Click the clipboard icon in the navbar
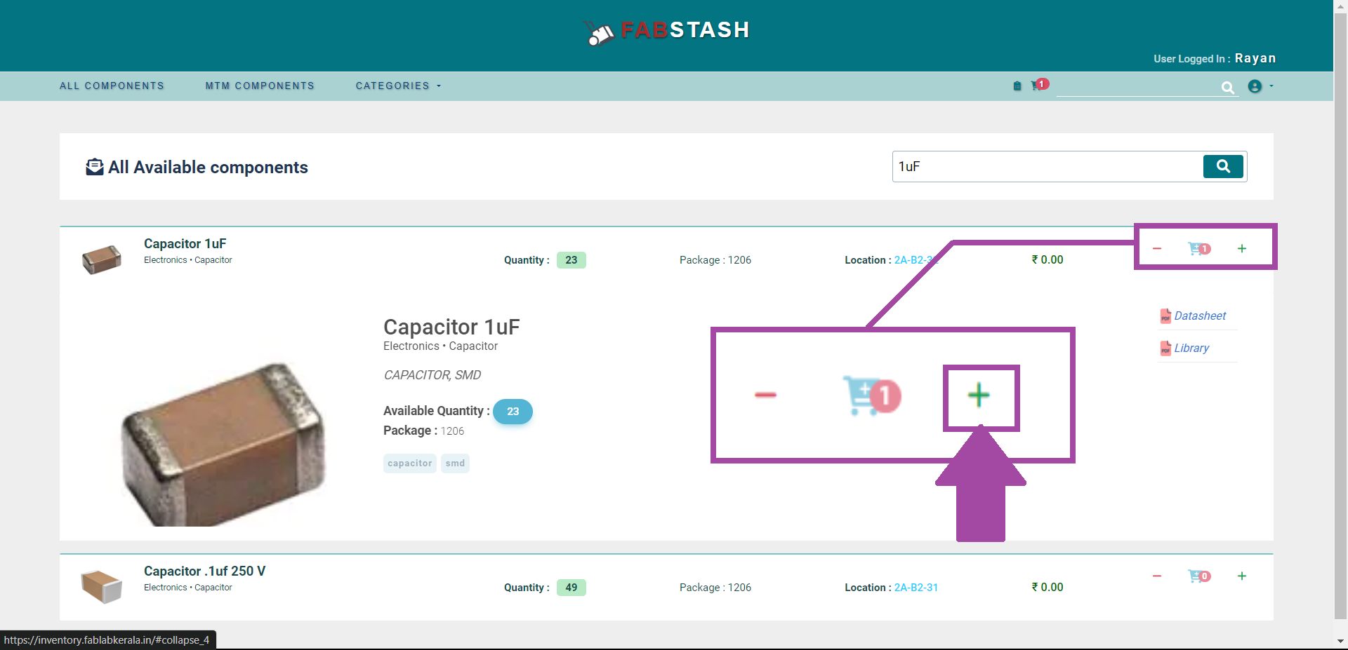This screenshot has width=1348, height=650. tap(1017, 86)
